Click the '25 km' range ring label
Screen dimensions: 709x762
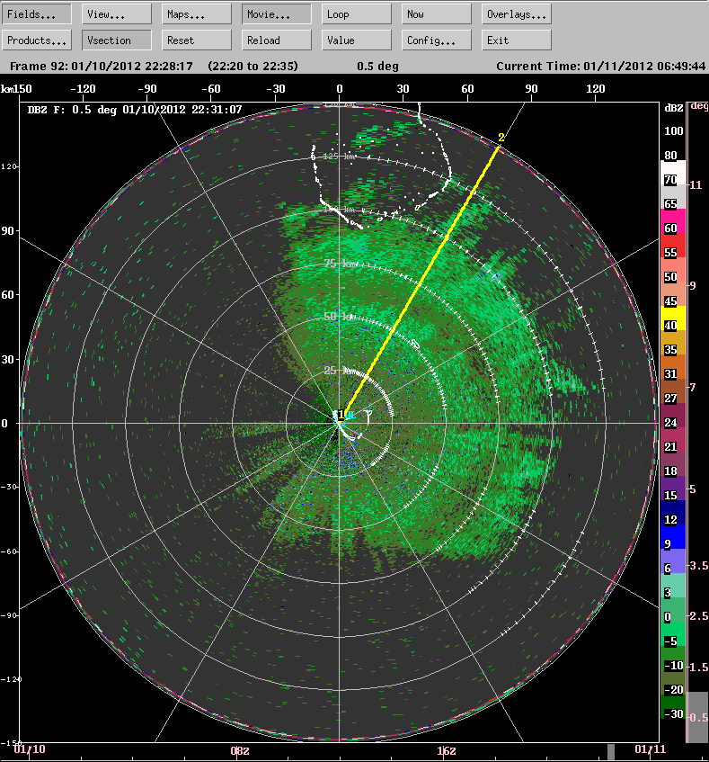[x=337, y=371]
